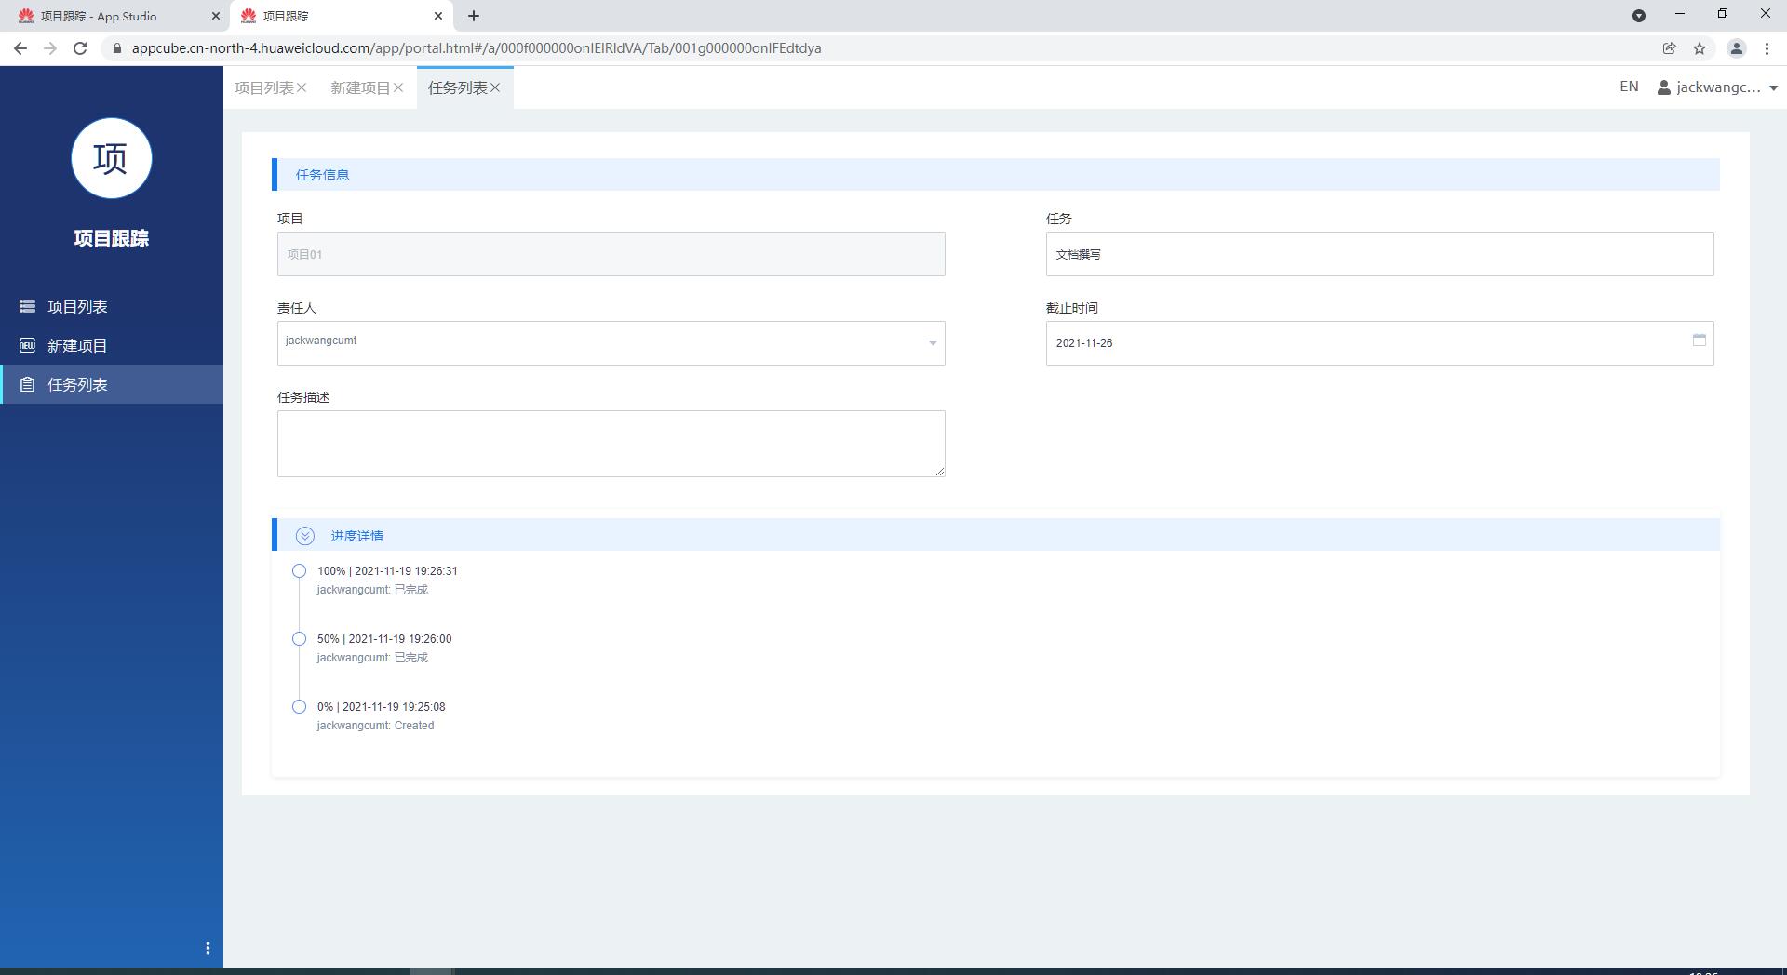Close the 新建项目 tab
Screen dimensions: 1787x975
398,87
